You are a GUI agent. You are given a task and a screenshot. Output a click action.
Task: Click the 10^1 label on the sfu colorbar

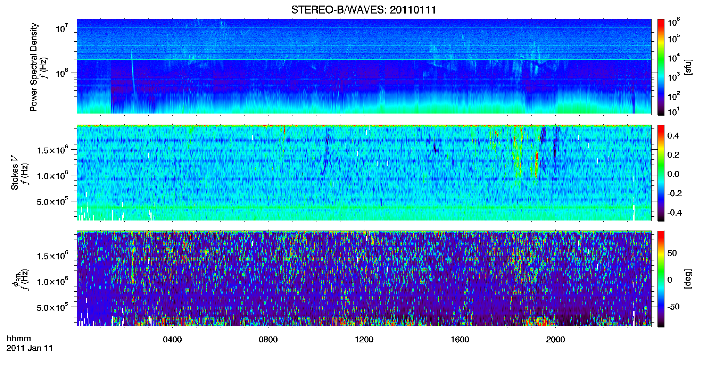pyautogui.click(x=674, y=111)
